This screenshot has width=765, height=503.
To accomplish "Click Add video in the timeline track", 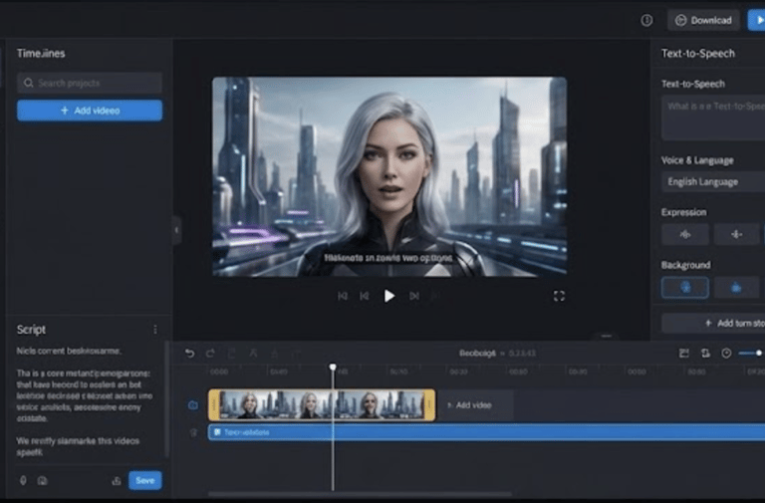I will tap(469, 405).
